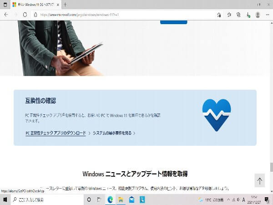Close the Windows 11 OS tab

point(58,5)
